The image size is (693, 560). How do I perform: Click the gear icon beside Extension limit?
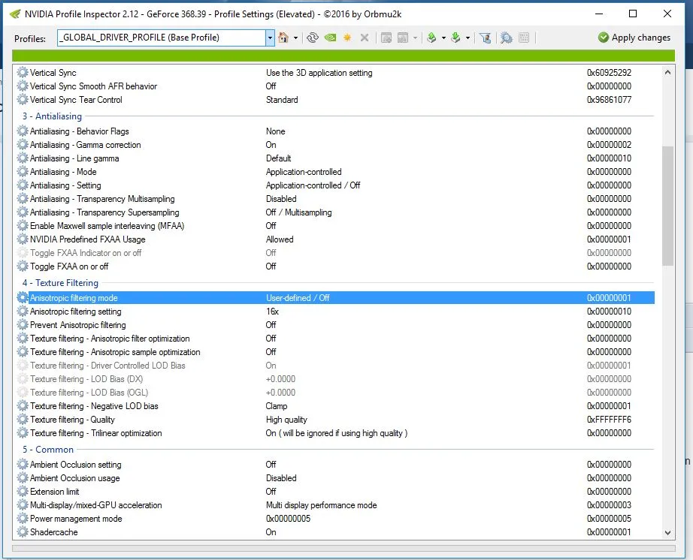click(23, 492)
